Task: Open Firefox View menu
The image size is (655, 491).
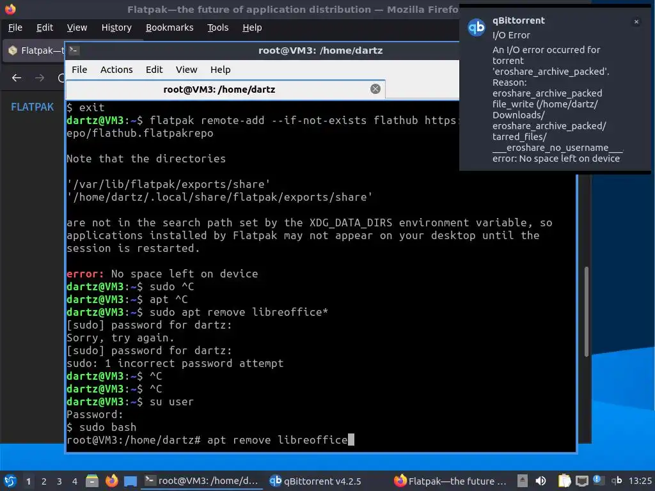Action: 77,27
